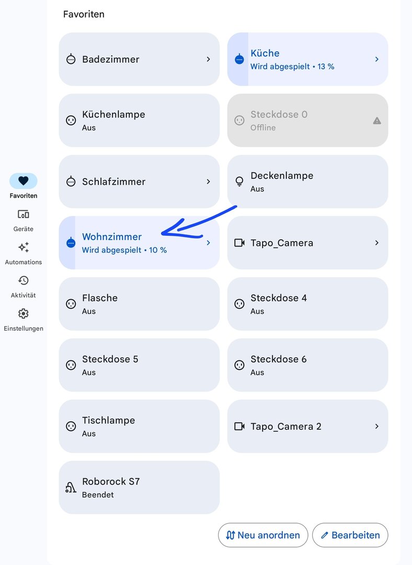Click the Tapo_Camera video camera icon
This screenshot has width=412, height=565.
(239, 243)
